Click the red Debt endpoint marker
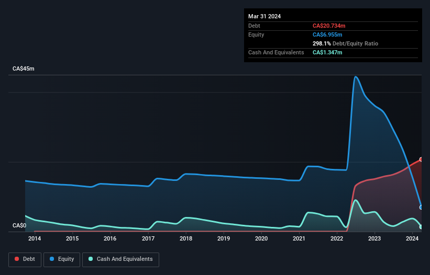Image resolution: width=430 pixels, height=275 pixels. tap(421, 159)
